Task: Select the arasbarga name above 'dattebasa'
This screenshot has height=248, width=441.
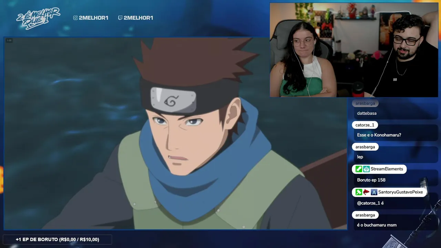Action: point(365,103)
